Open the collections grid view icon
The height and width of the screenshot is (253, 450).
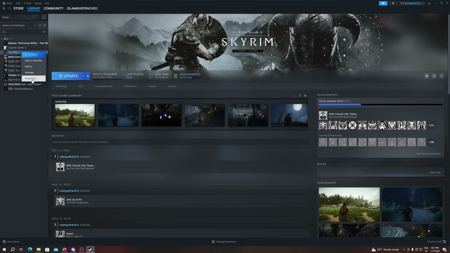(x=44, y=17)
